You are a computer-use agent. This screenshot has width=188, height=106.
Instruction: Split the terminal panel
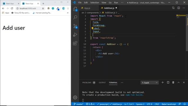(x=168, y=82)
